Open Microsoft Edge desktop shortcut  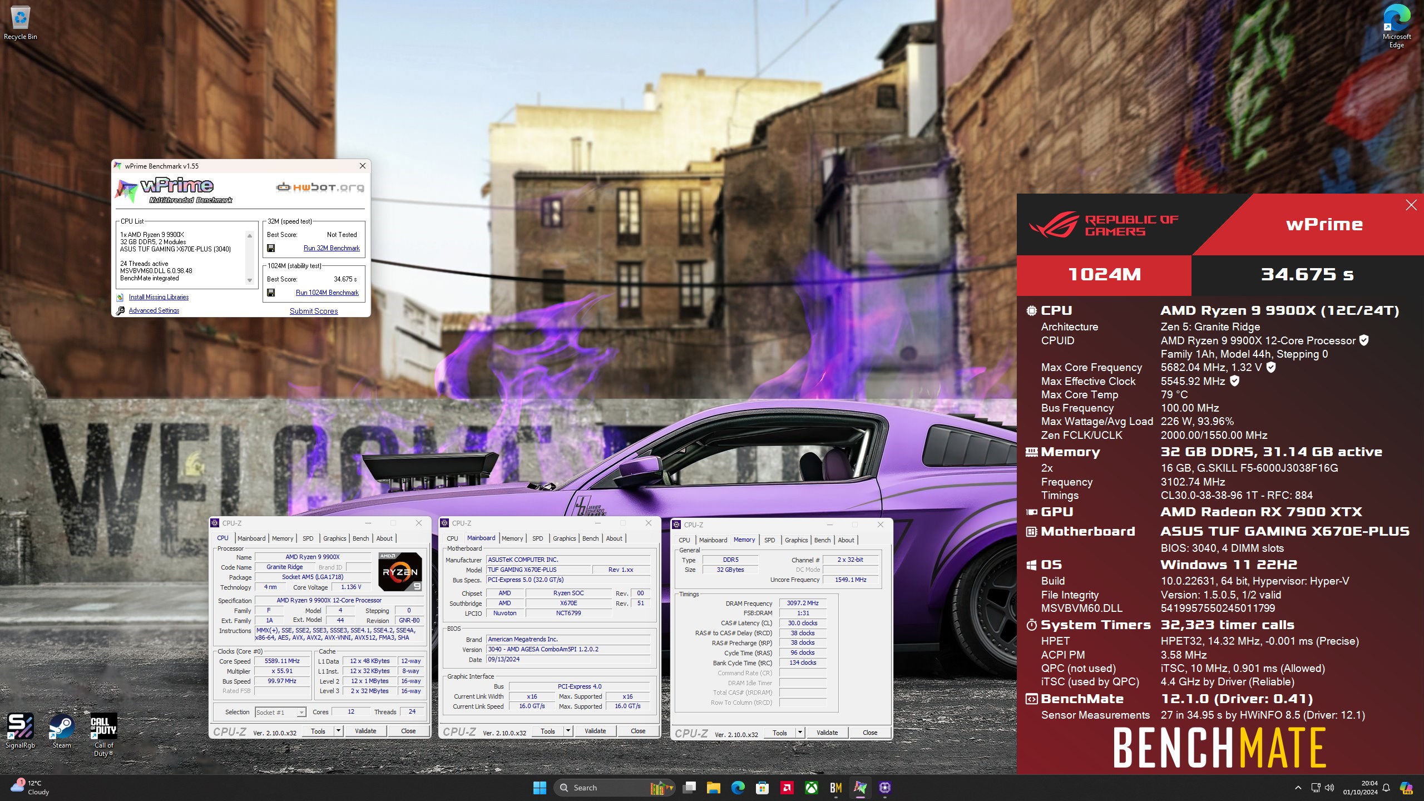(x=1396, y=26)
